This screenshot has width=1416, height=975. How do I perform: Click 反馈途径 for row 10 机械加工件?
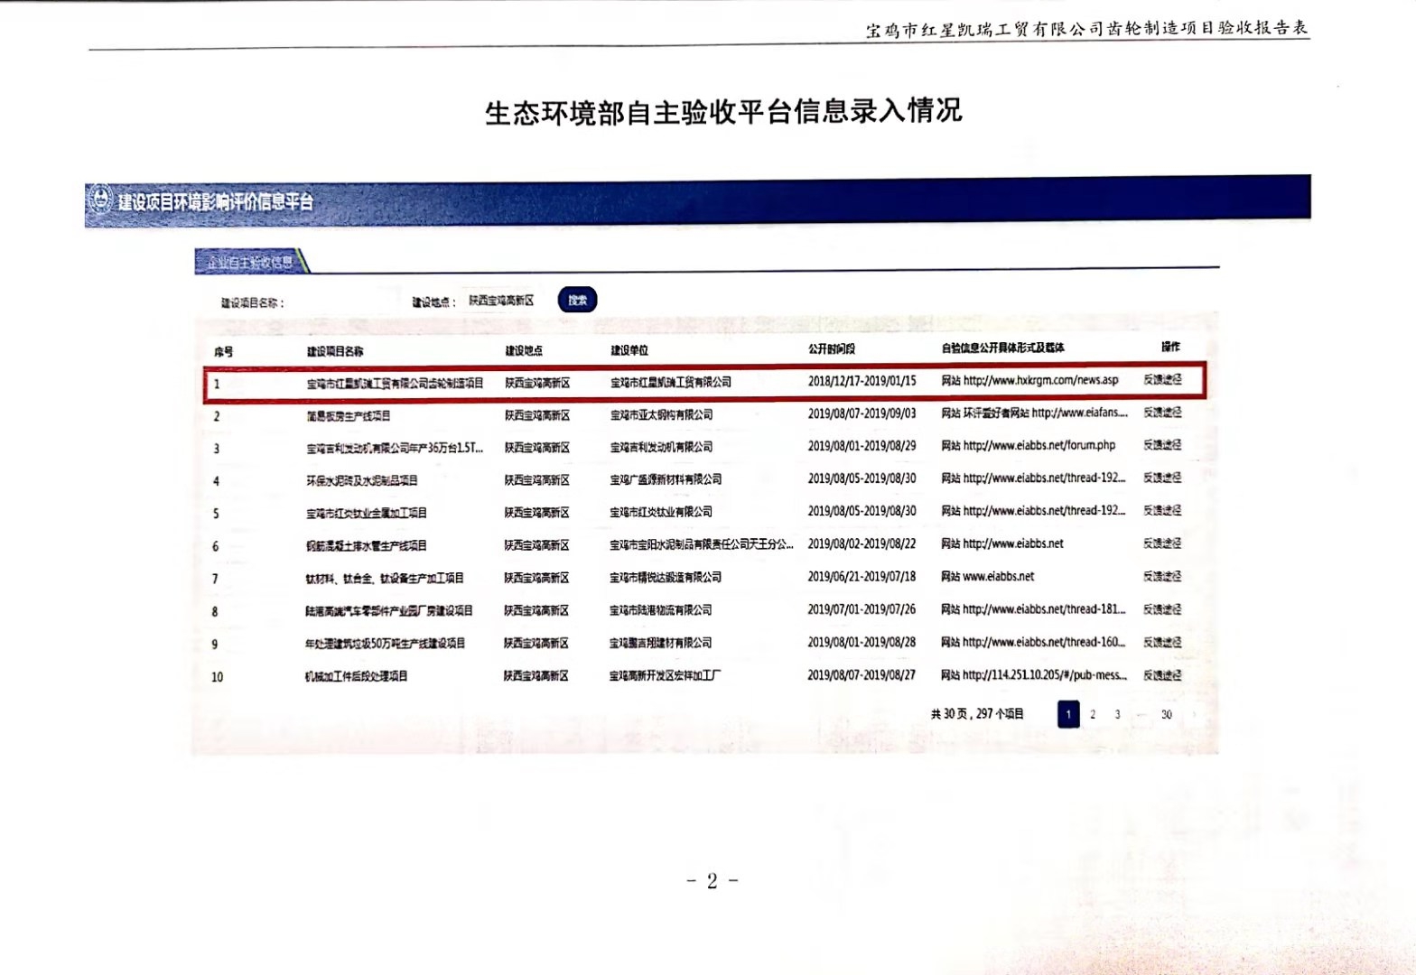click(1162, 674)
